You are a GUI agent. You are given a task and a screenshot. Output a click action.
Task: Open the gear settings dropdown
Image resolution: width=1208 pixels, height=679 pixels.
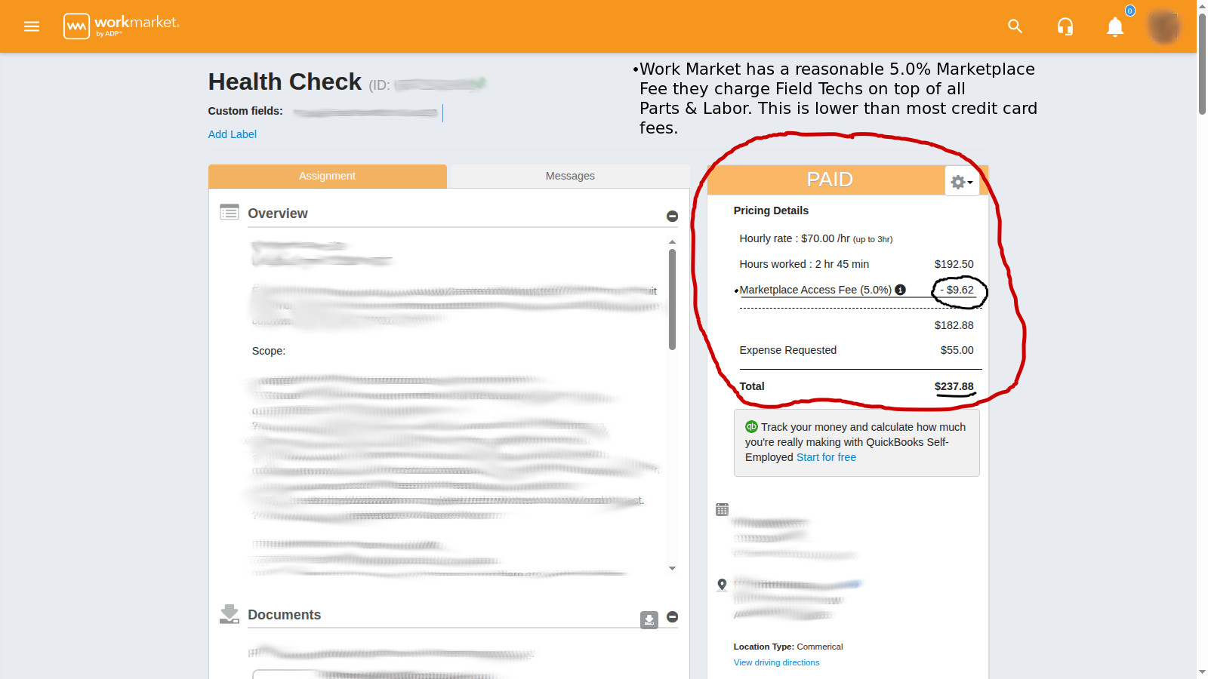tap(962, 182)
